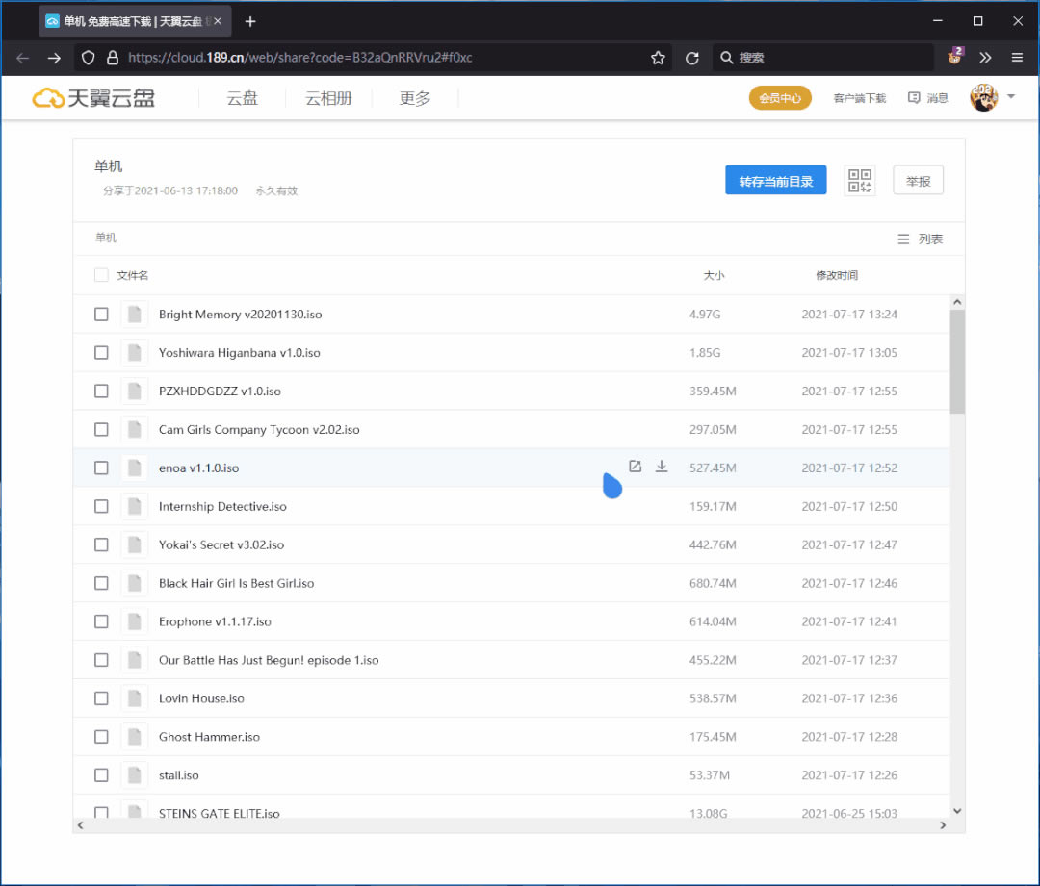Open the 更多 navigation menu

click(415, 98)
